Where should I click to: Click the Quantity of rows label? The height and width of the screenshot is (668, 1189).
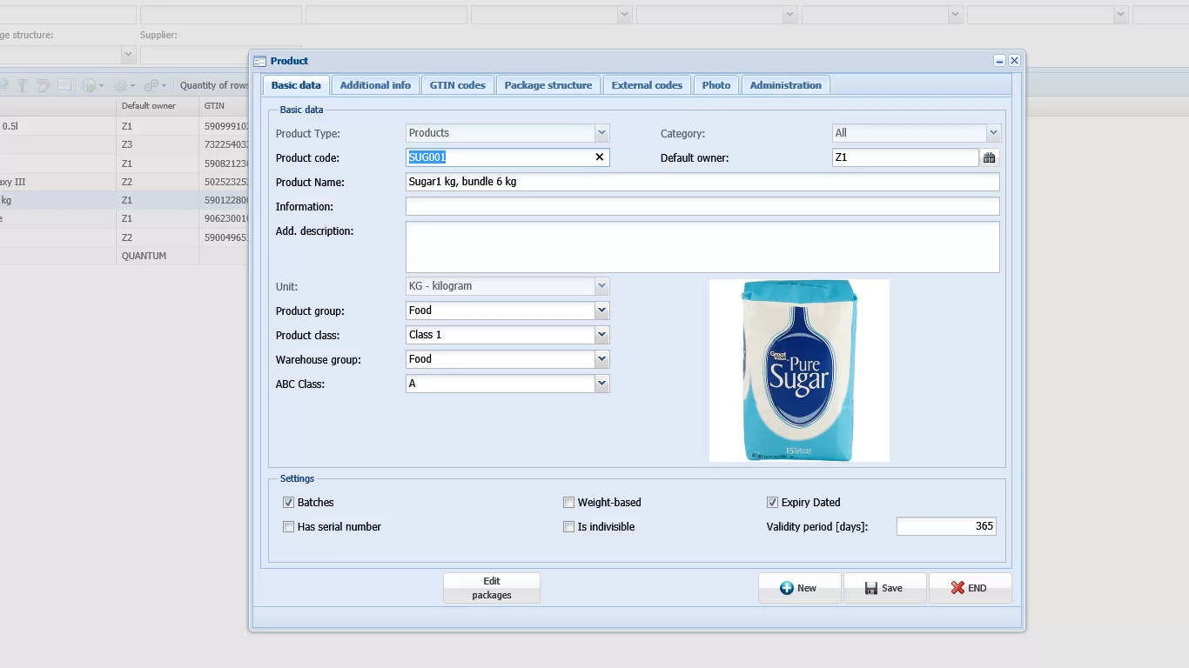[x=214, y=85]
